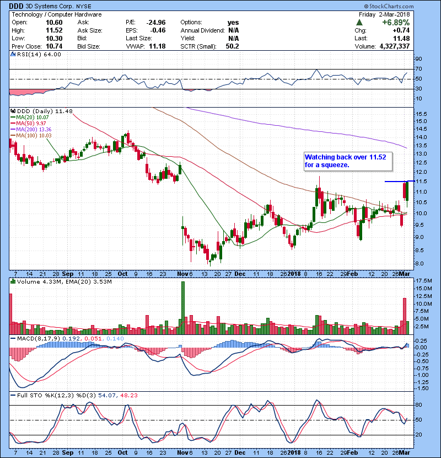Click the tall November volume spike bar
441x458 pixels.
pos(183,308)
